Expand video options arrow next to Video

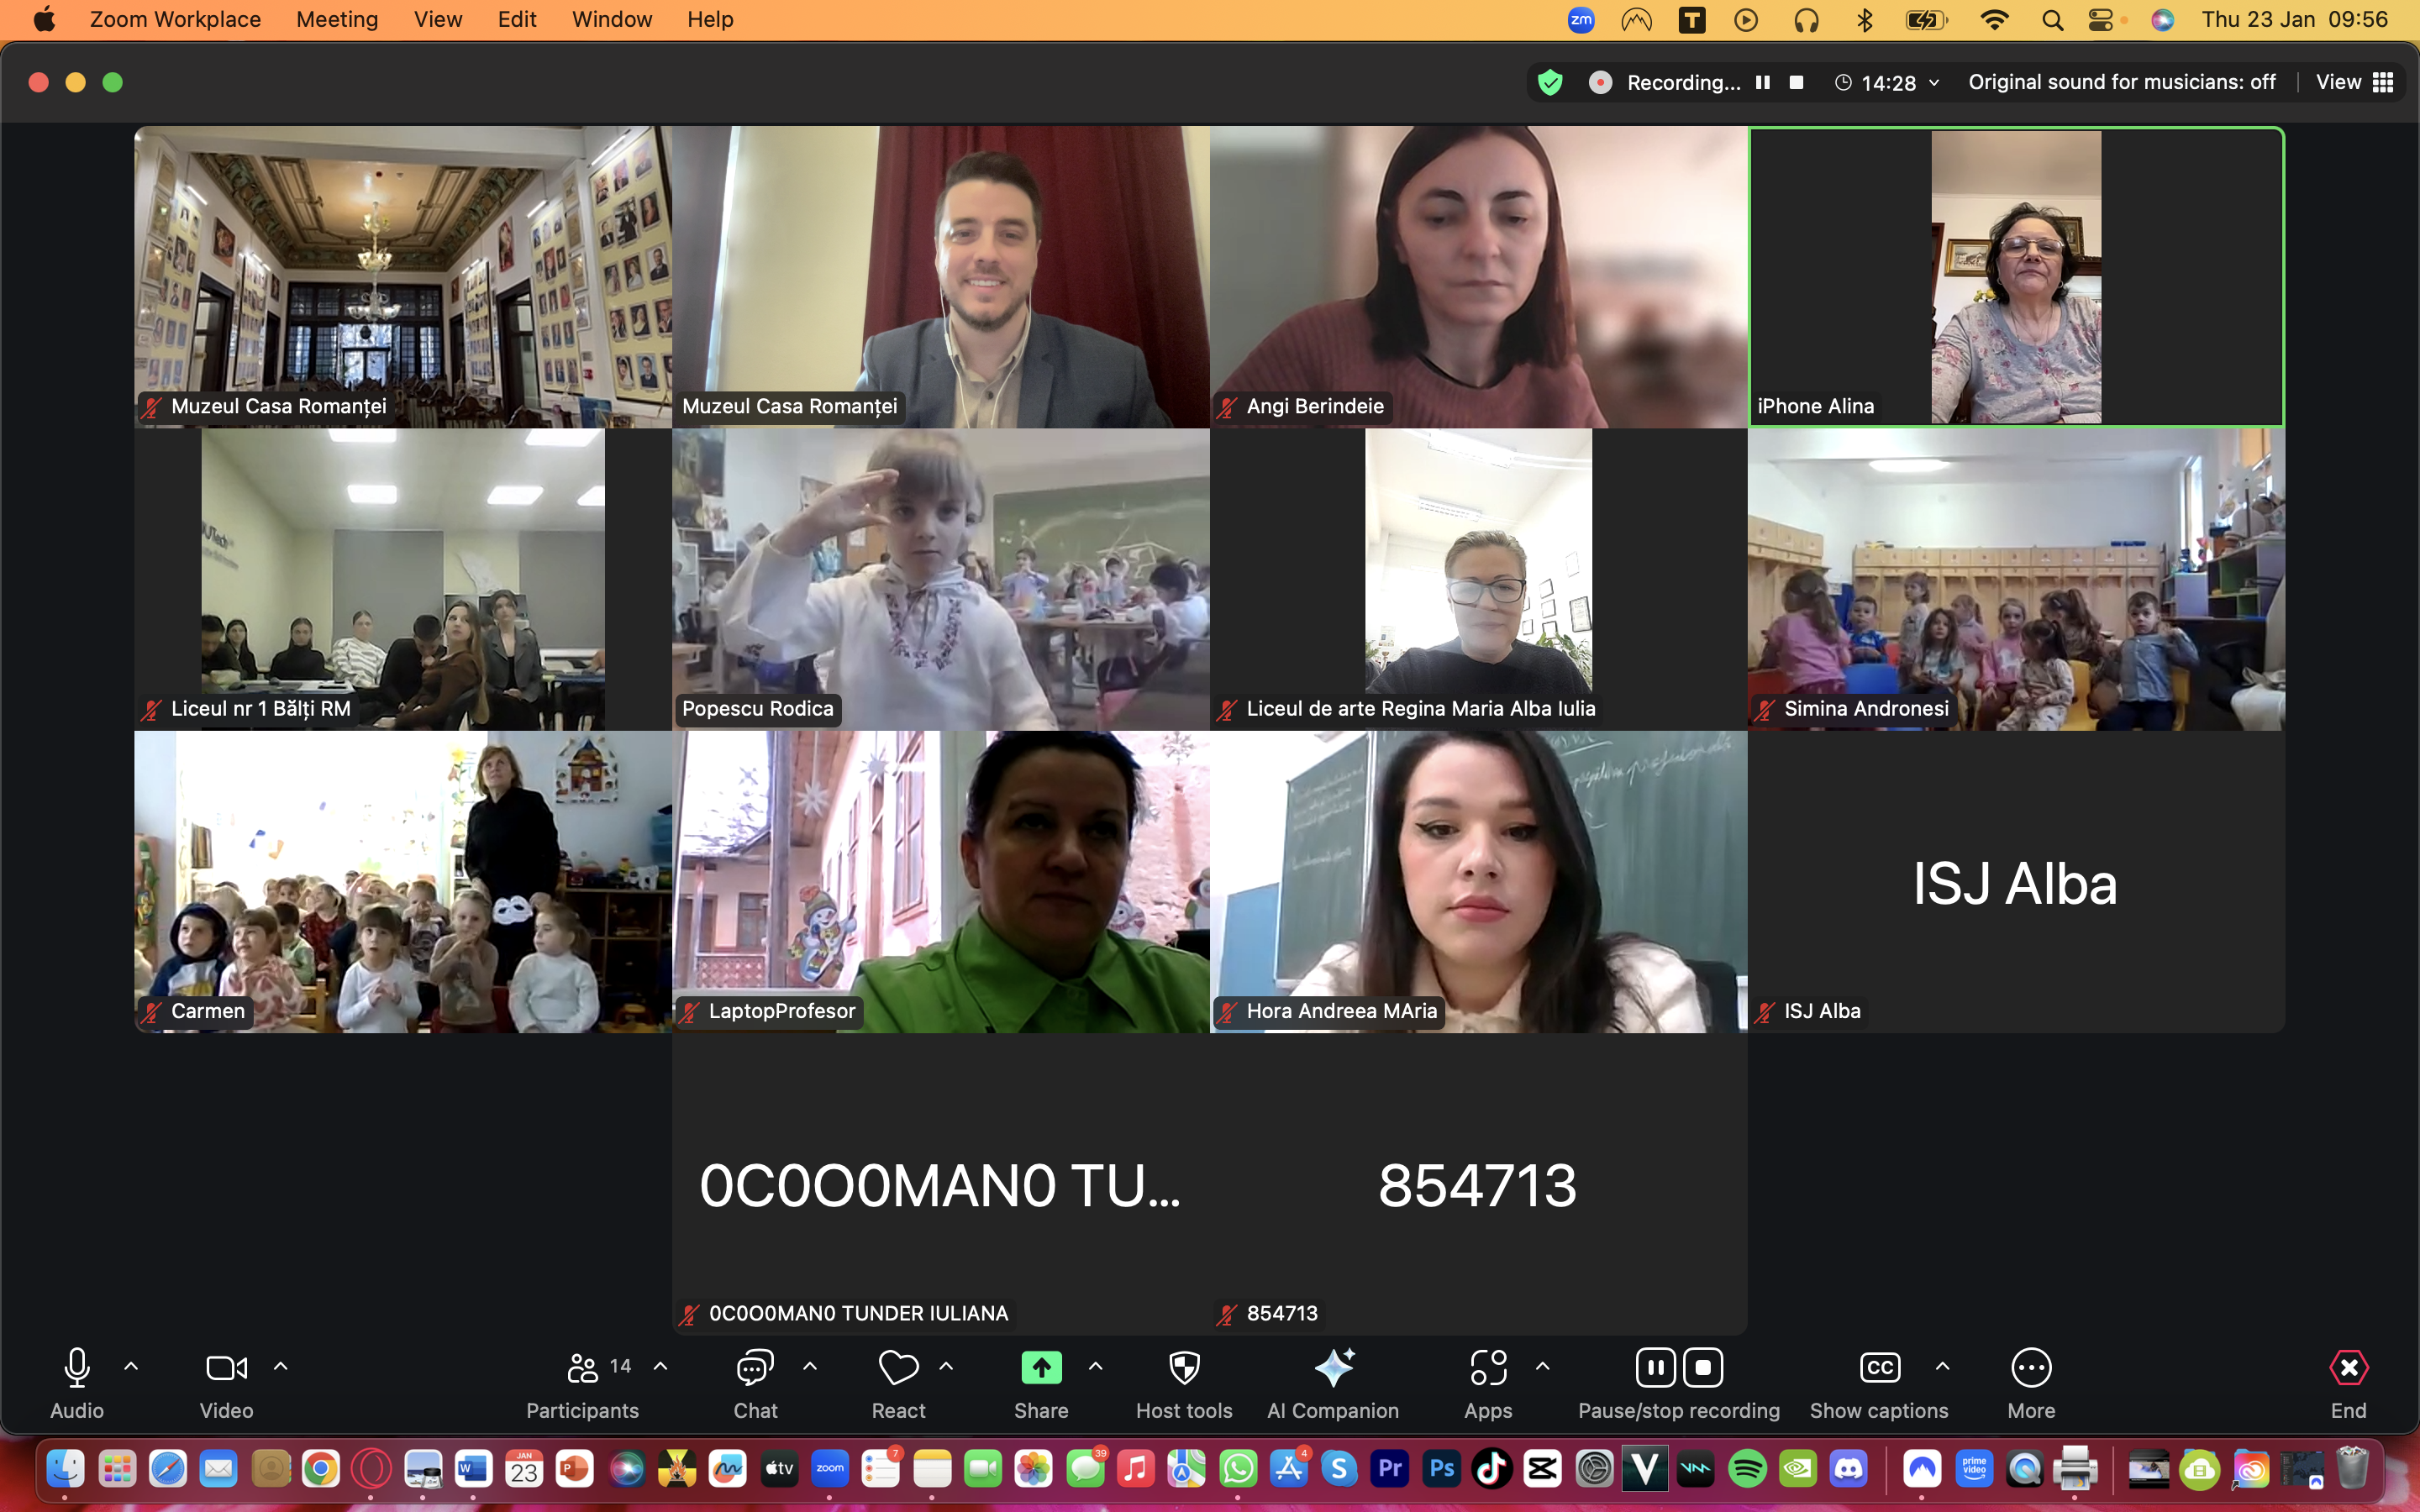click(x=281, y=1366)
